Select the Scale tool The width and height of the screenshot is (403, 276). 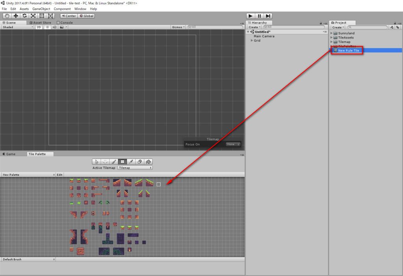(33, 16)
